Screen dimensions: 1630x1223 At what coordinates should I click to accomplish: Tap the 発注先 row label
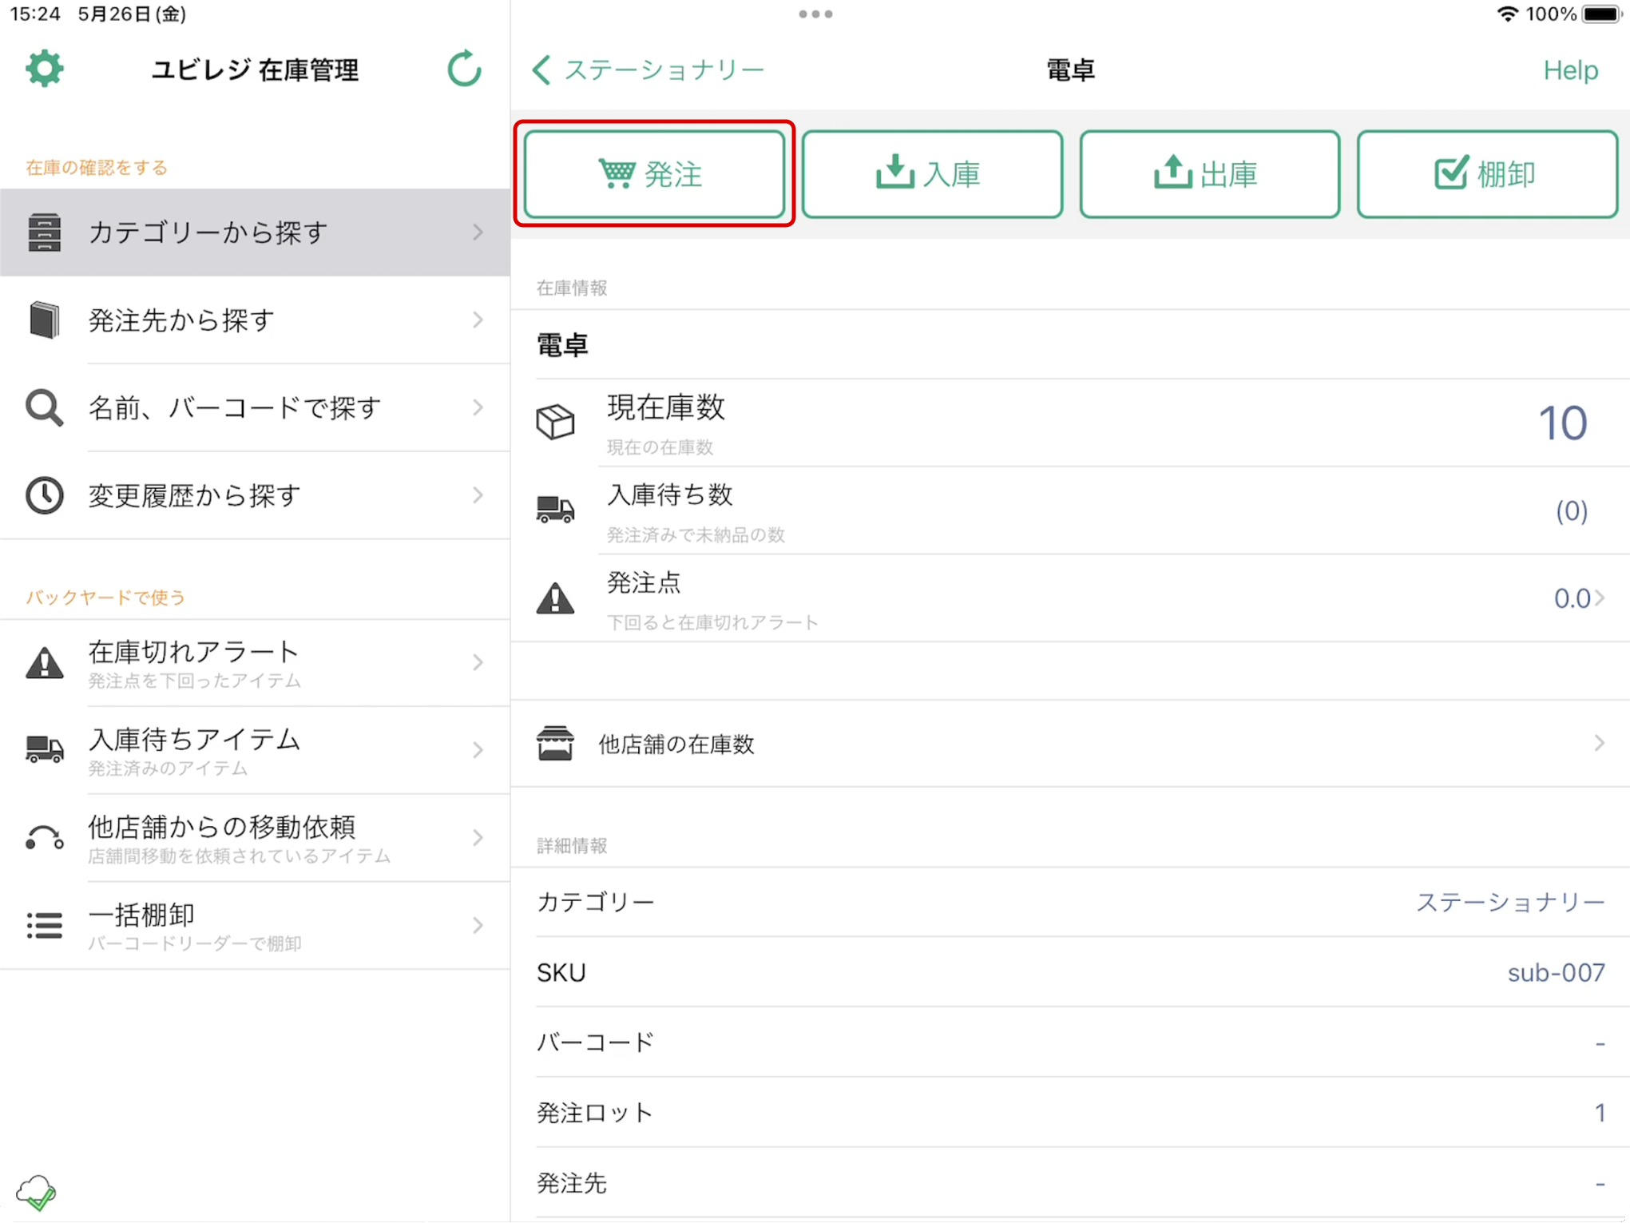pyautogui.click(x=572, y=1183)
